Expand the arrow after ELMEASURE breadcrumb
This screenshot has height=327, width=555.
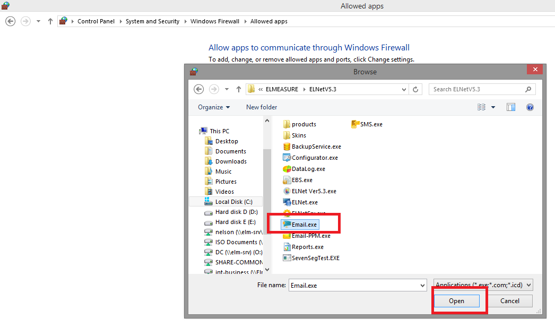[304, 89]
